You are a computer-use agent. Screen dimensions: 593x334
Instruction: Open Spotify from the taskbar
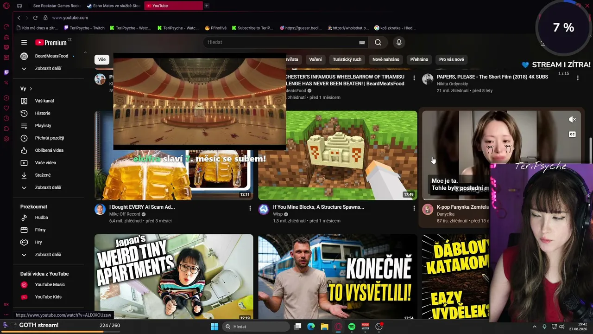[352, 327]
